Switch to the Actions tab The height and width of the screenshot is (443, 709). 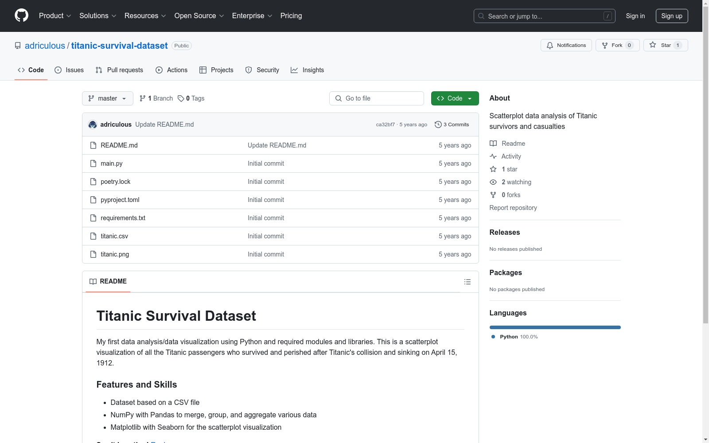click(x=171, y=70)
